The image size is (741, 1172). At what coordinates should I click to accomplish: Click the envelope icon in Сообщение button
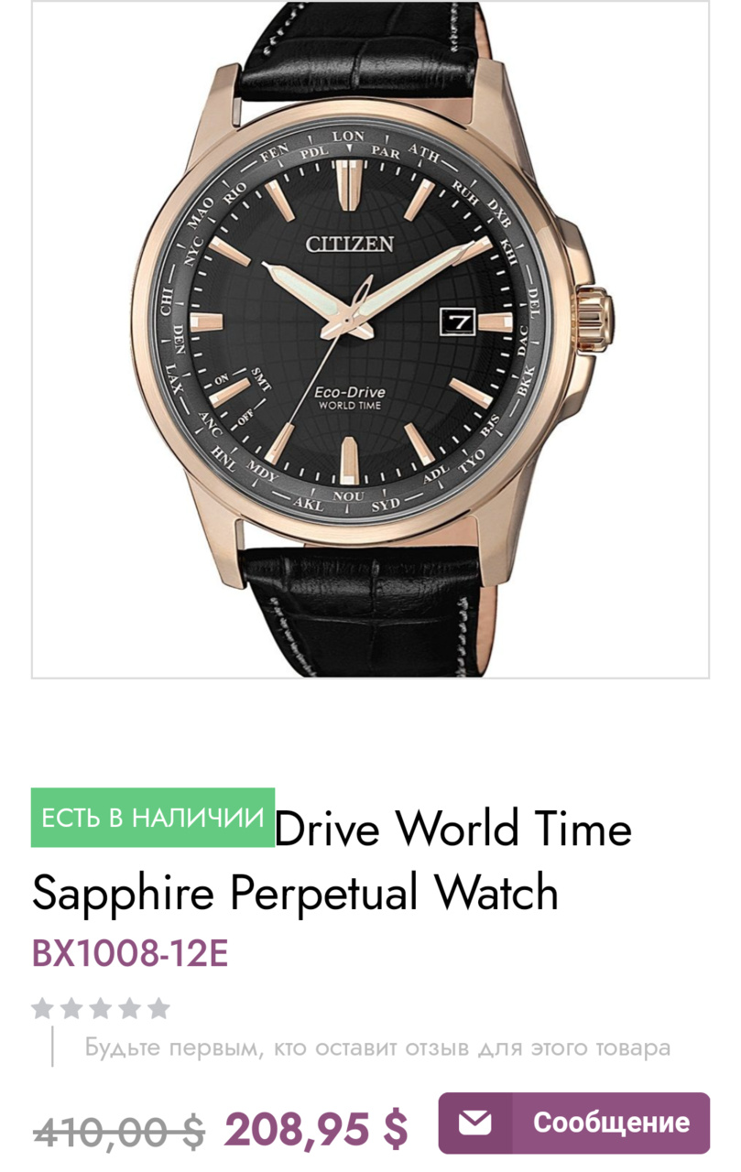pos(475,1123)
